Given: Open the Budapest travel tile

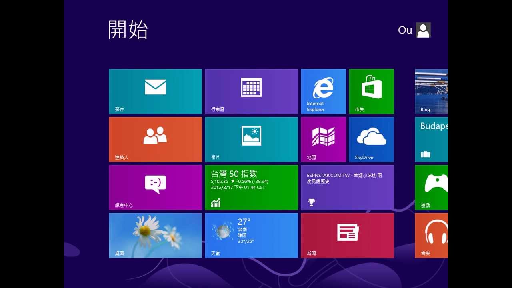Looking at the screenshot, I should coord(431,139).
